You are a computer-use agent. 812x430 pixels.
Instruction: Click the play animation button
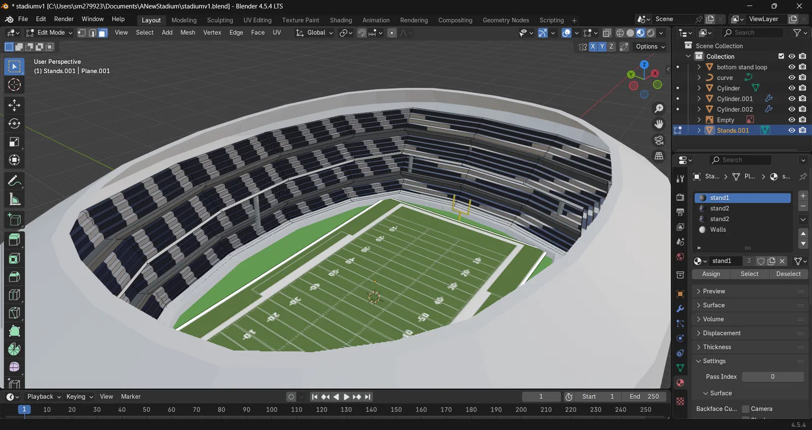(x=346, y=397)
